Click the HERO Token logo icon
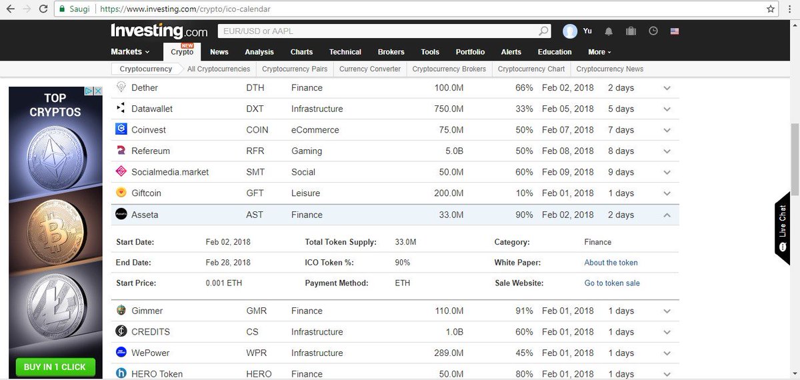The image size is (800, 380). [x=121, y=373]
